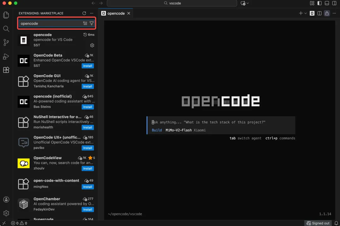Click the Ask anything prompt input
340x226 pixels.
point(221,122)
